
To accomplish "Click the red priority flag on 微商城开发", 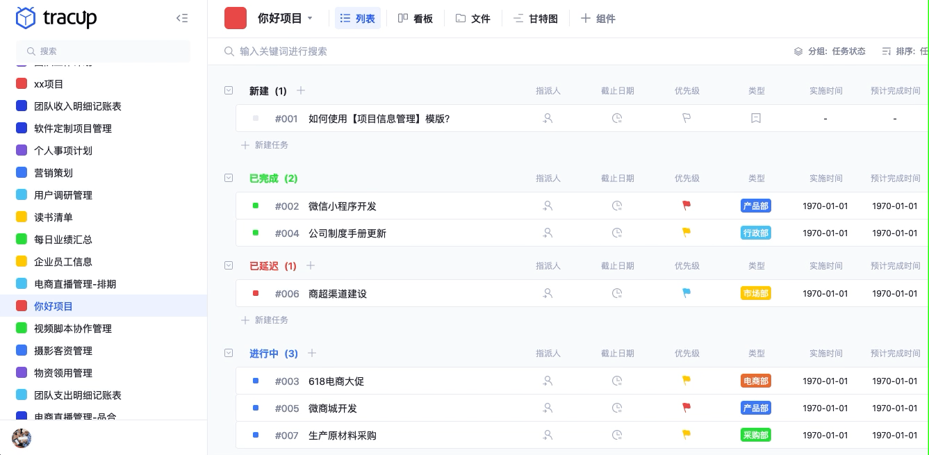I will tap(687, 408).
